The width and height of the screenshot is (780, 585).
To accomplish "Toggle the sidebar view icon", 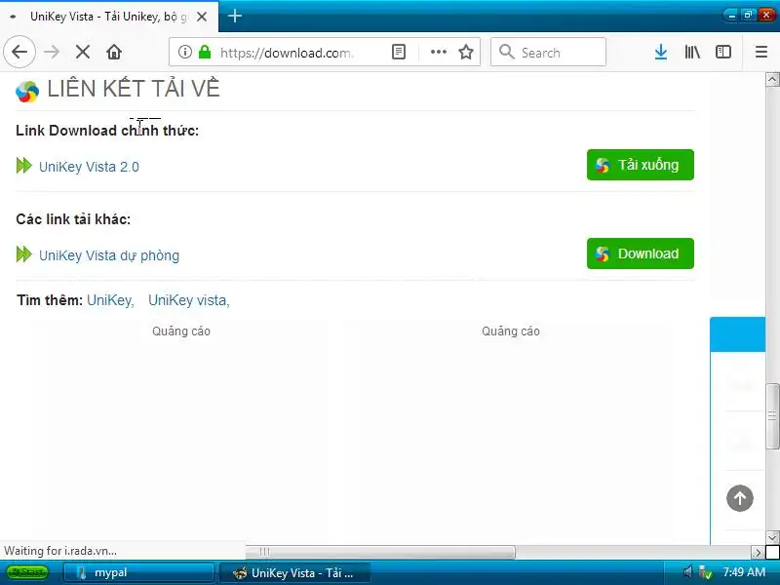I will click(x=723, y=52).
